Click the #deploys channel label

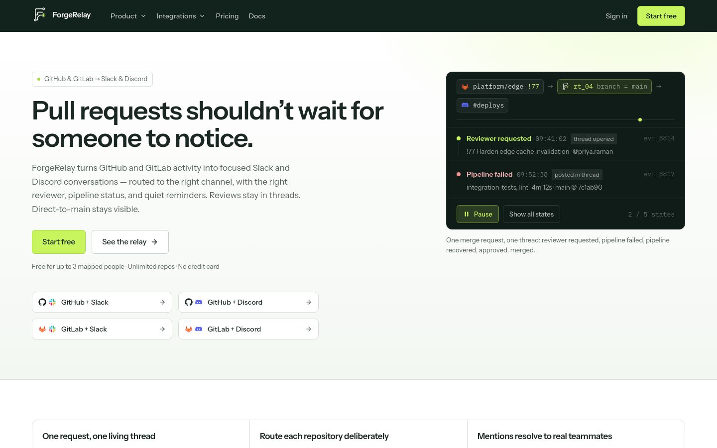(488, 105)
